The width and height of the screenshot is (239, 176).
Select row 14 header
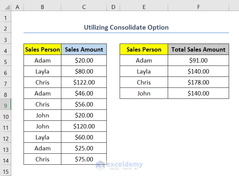(x=6, y=159)
